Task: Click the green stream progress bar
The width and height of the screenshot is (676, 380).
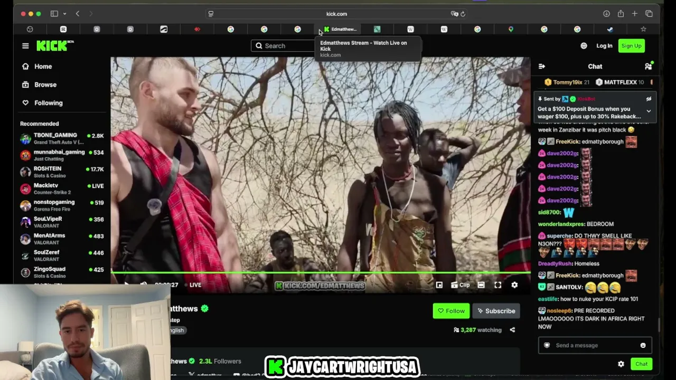Action: [x=321, y=273]
